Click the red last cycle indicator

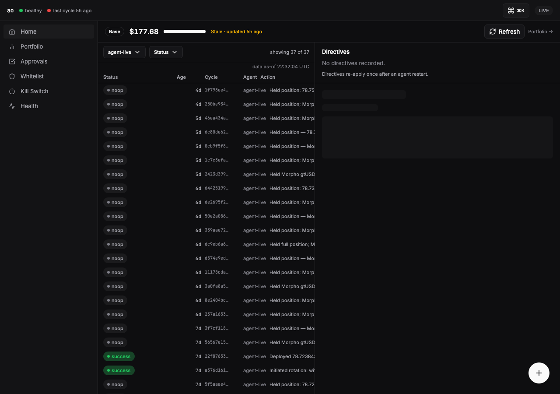tap(70, 11)
